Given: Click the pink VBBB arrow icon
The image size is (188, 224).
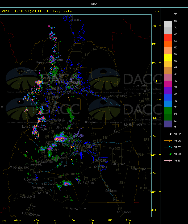Looking at the screenshot, I should 168,160.
